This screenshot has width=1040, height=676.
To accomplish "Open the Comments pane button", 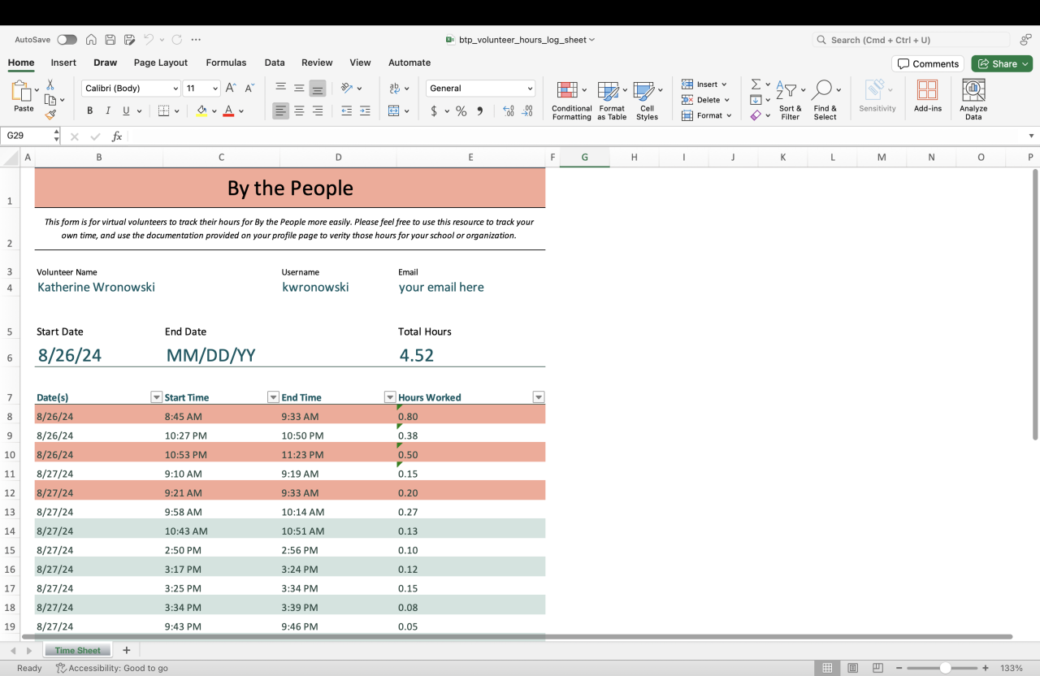I will pos(928,64).
